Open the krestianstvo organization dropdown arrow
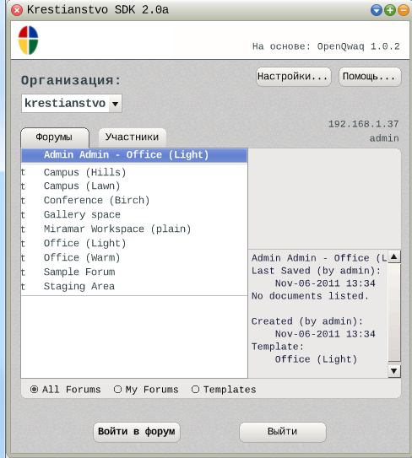The image size is (412, 458). [116, 104]
